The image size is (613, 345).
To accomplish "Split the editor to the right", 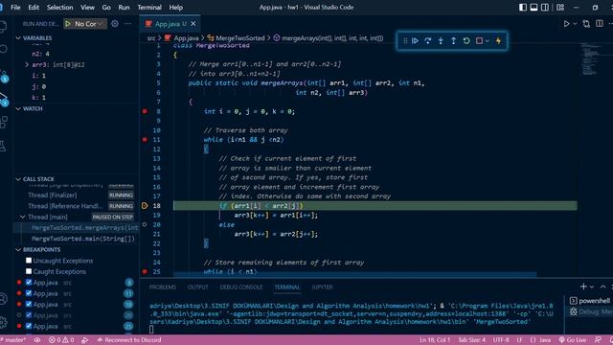I will [600, 24].
